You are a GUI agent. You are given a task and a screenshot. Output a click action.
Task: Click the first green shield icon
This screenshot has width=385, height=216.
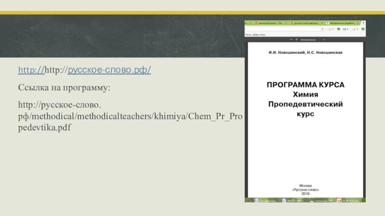[339, 29]
